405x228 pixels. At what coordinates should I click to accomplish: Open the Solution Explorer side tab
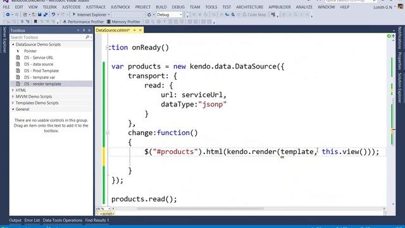coord(399,88)
